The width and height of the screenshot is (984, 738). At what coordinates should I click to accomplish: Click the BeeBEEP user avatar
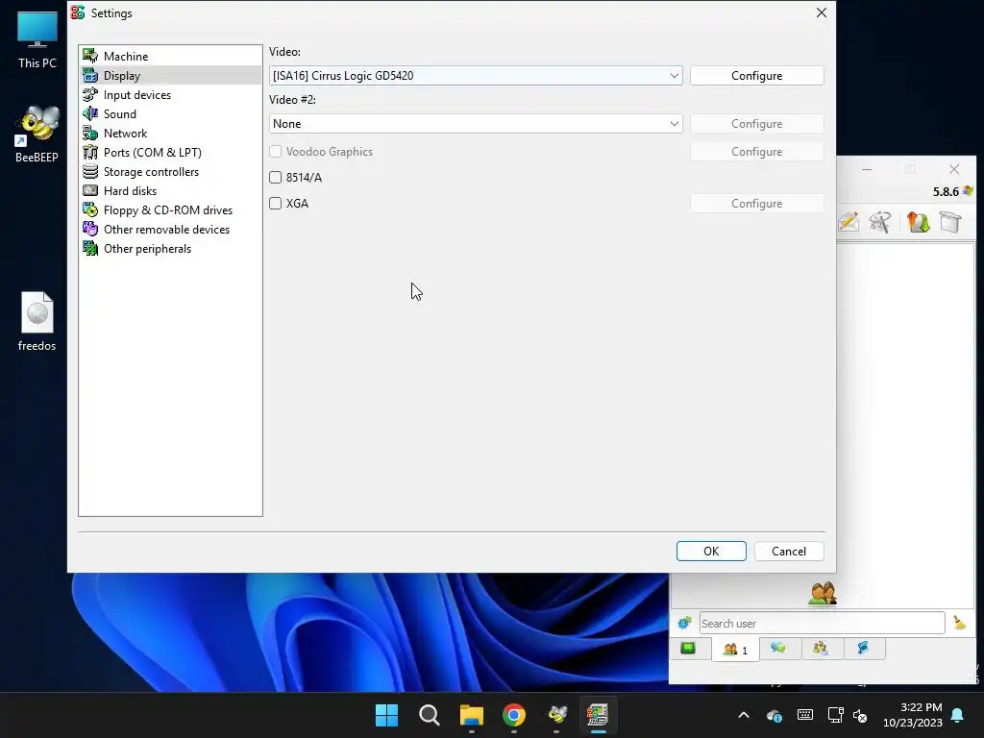click(823, 593)
